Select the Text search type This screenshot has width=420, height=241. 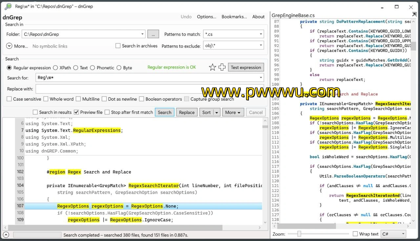click(75, 68)
